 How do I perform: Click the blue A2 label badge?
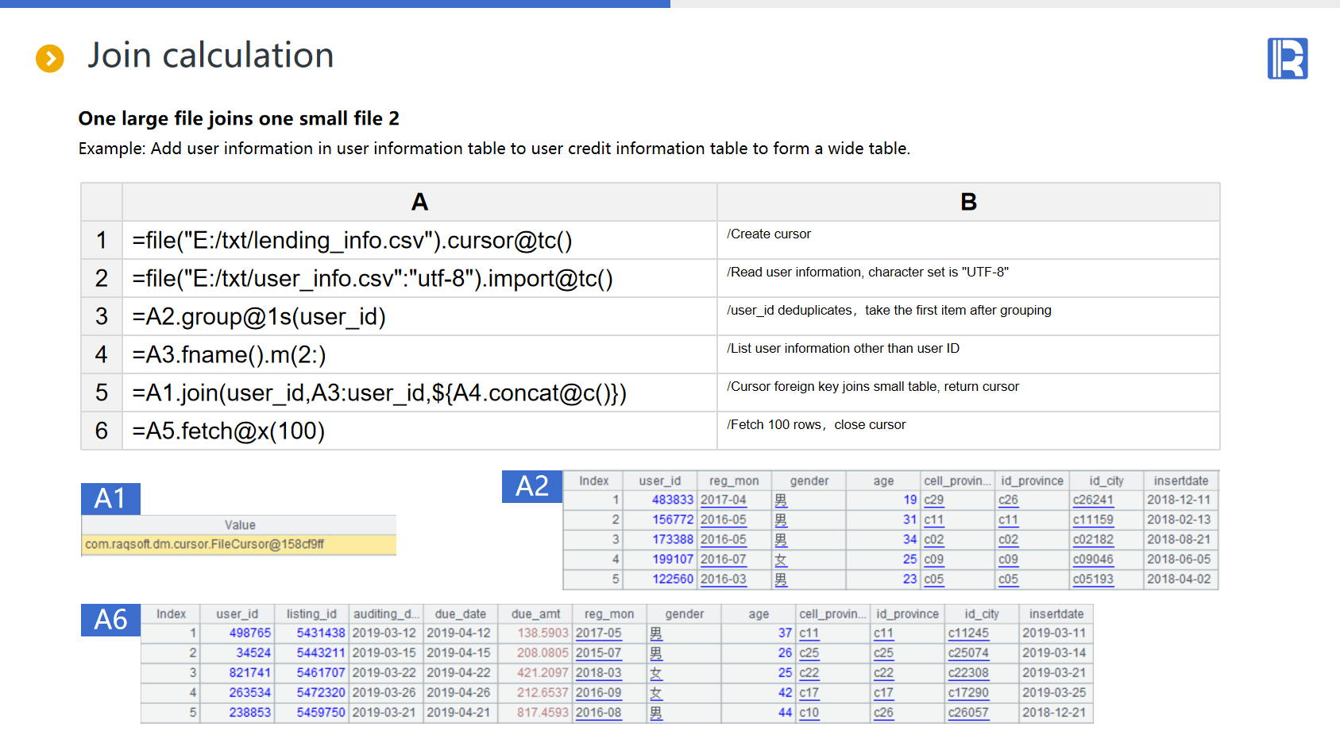coord(531,486)
